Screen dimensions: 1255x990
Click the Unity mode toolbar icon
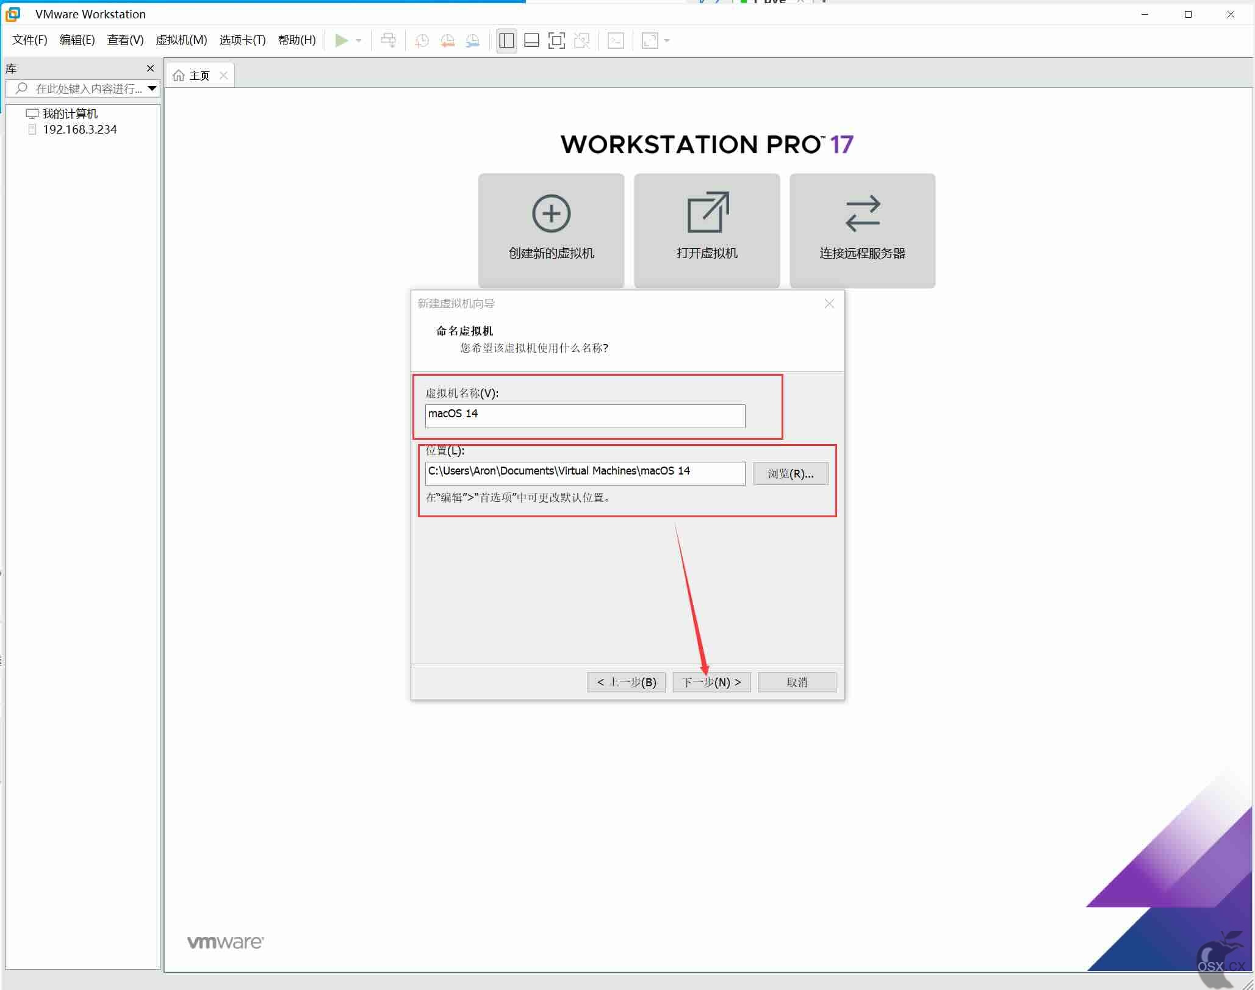pos(582,40)
